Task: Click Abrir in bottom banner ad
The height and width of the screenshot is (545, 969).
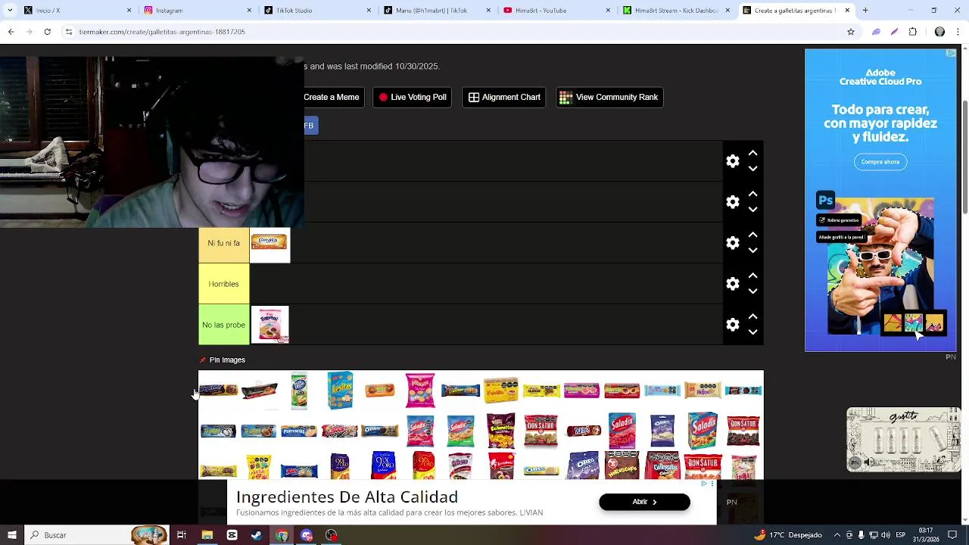Action: pyautogui.click(x=644, y=502)
